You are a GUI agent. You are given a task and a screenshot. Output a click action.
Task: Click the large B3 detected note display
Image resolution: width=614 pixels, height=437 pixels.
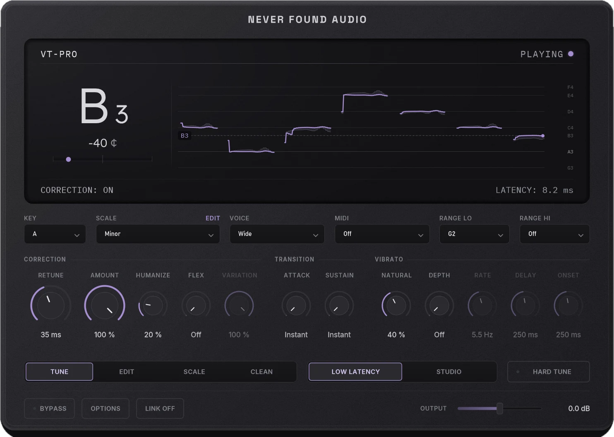coord(104,106)
